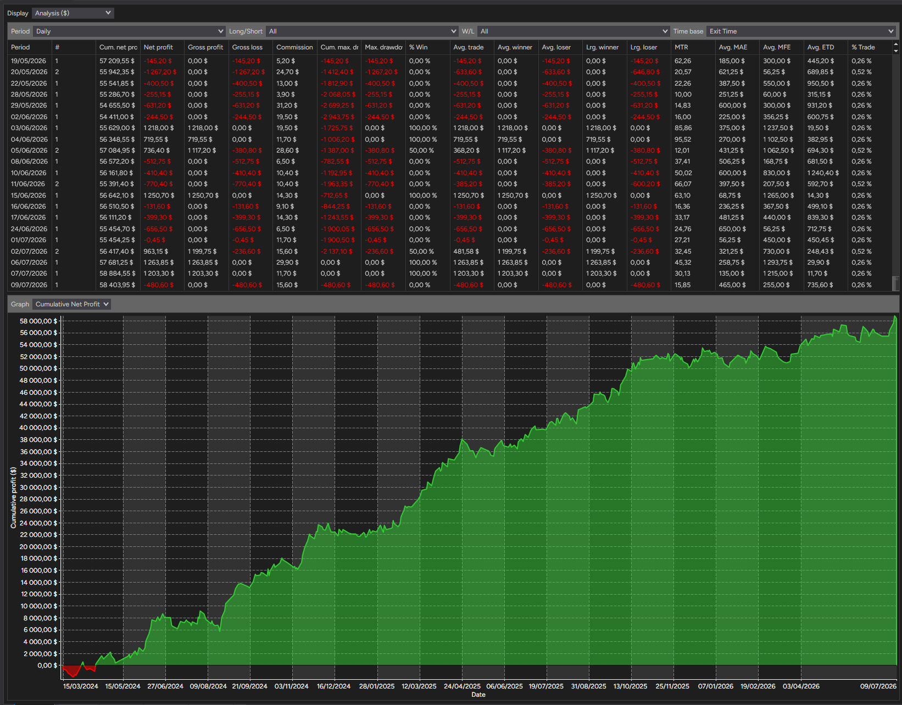902x705 pixels.
Task: Select the 02/06/2026 row date cell
Action: click(29, 117)
